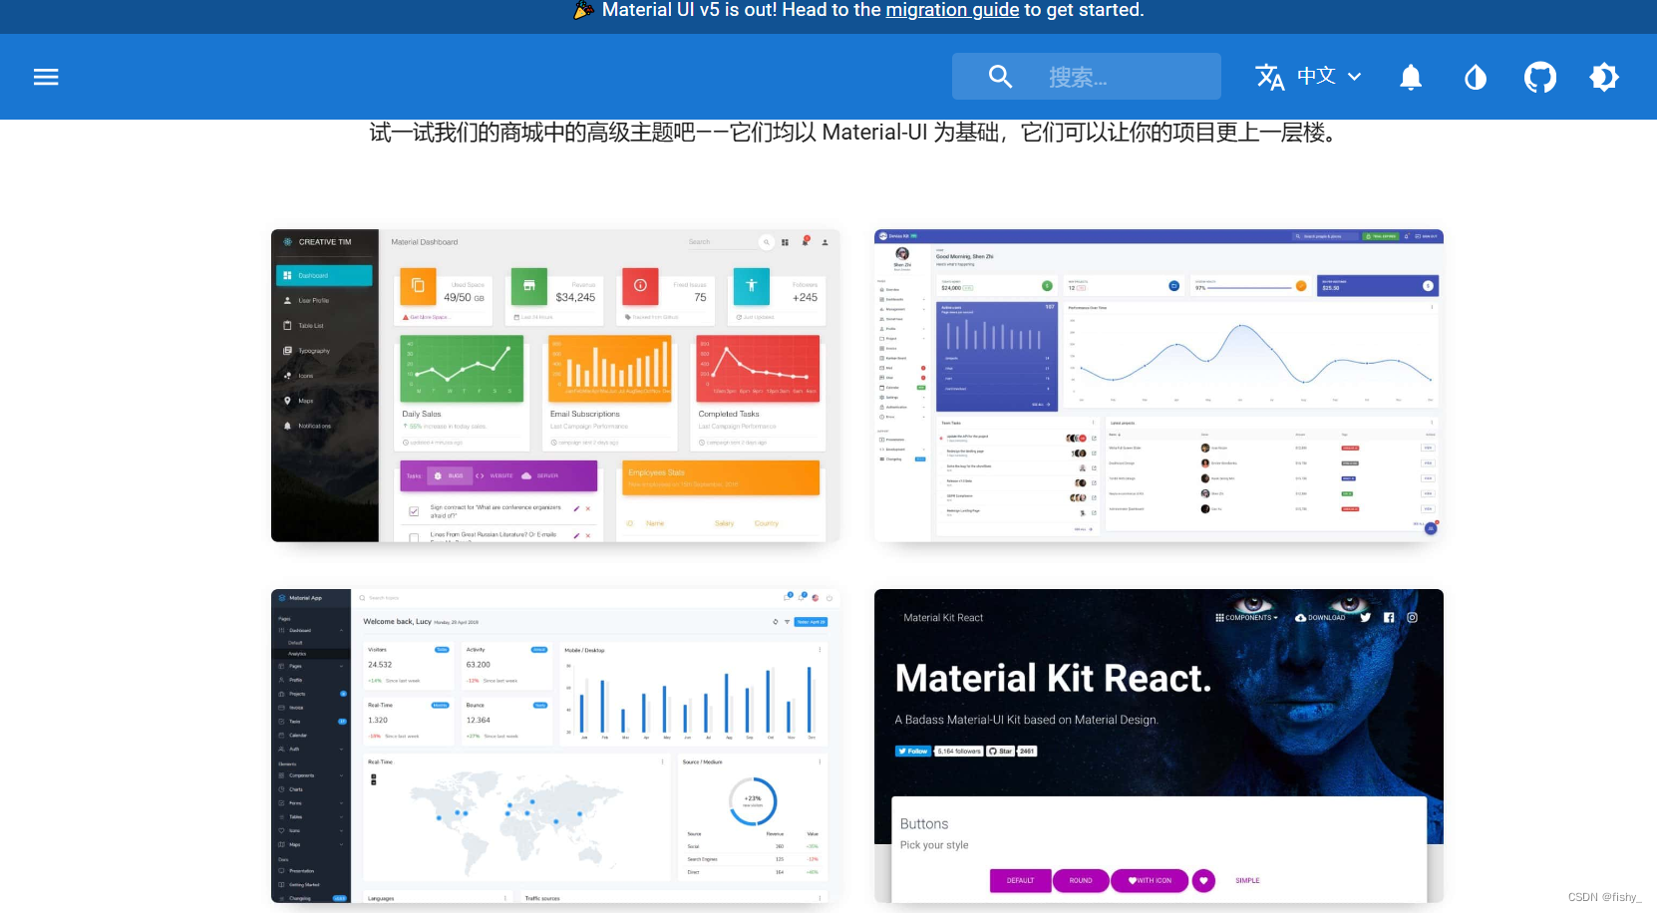Open the hamburger navigation menu
The width and height of the screenshot is (1657, 913).
(x=46, y=77)
